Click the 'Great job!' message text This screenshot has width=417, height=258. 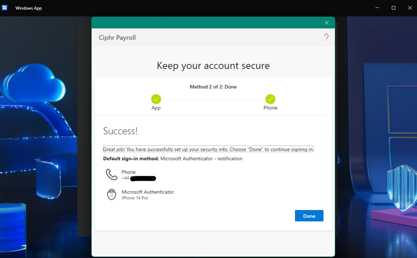click(x=208, y=150)
